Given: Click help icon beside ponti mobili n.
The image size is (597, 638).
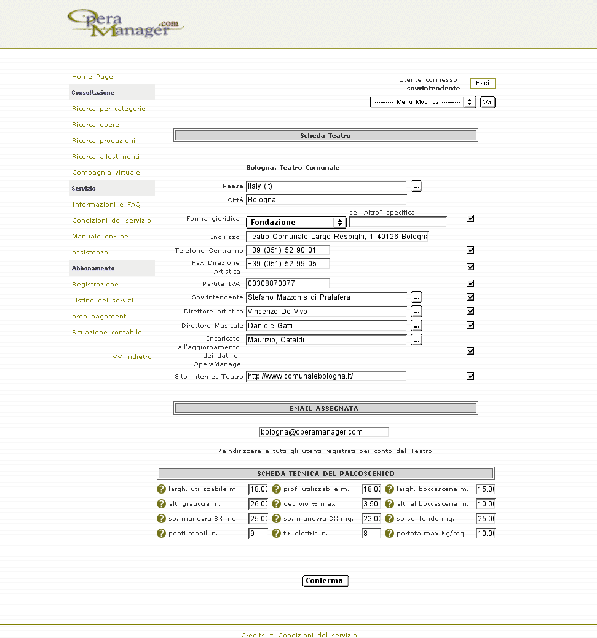Looking at the screenshot, I should pos(162,534).
